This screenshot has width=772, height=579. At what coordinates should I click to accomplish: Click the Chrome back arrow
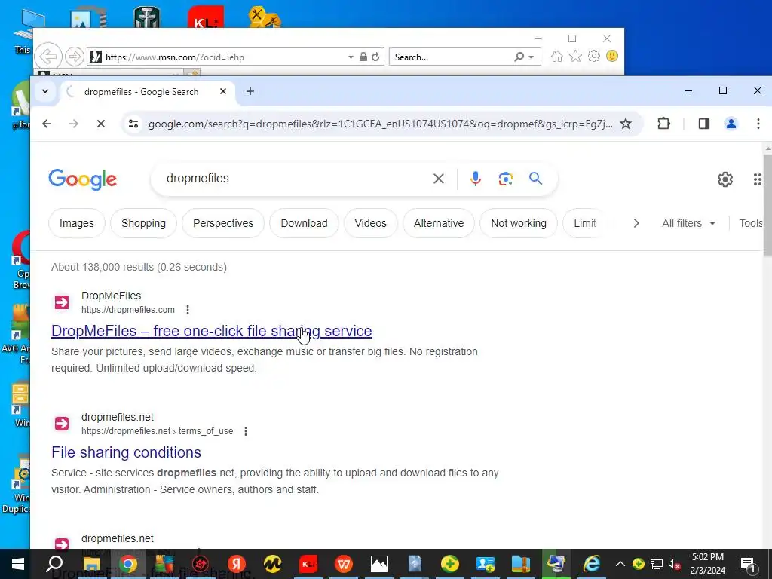pyautogui.click(x=47, y=124)
